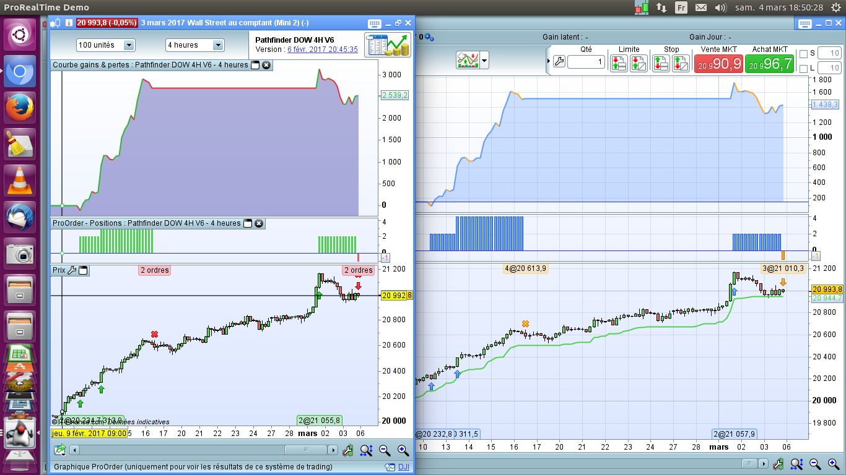846x475 pixels.
Task: Open the 100 unités dropdown
Action: click(x=105, y=45)
